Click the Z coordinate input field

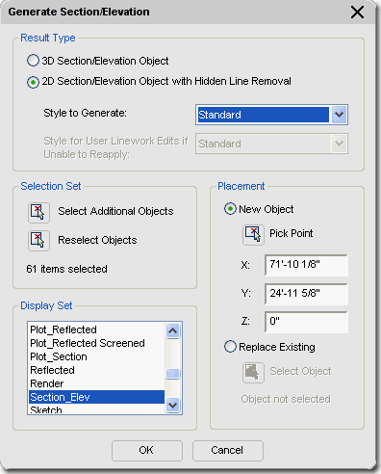(306, 322)
